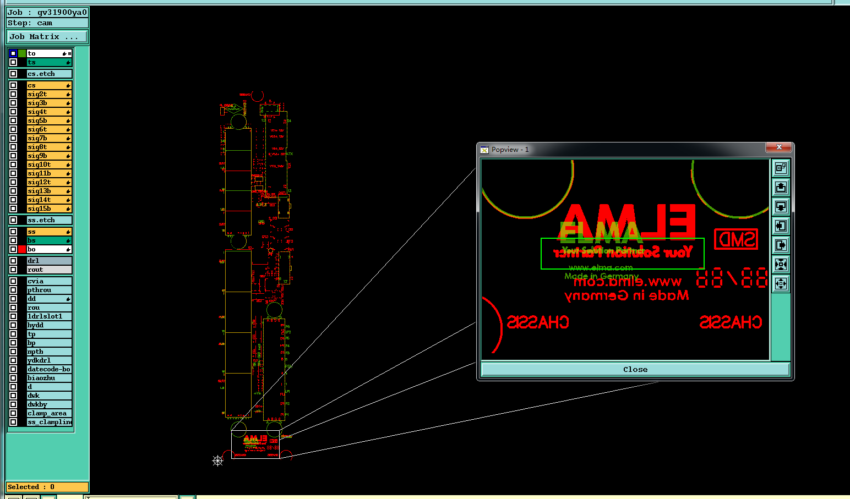Pan the Popview up with the up-arrow icon
Viewport: 850px width, 499px height.
[x=781, y=187]
